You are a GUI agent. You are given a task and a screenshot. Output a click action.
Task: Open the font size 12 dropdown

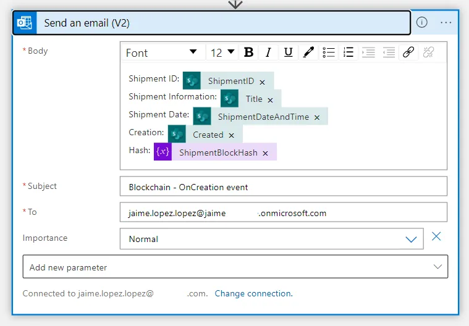point(222,52)
